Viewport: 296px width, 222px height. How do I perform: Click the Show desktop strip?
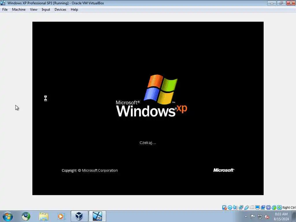pos(294,216)
